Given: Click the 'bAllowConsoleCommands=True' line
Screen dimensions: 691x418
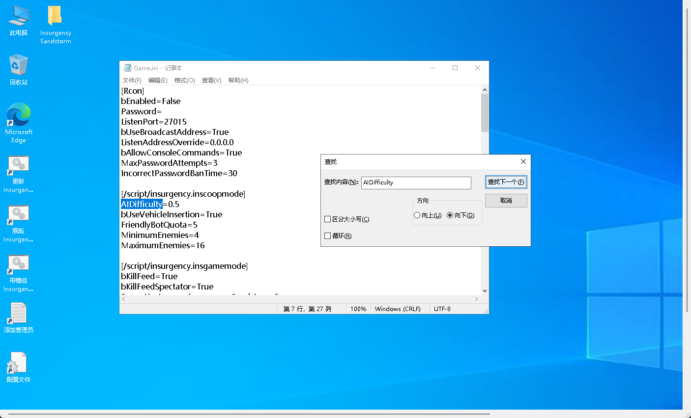Looking at the screenshot, I should [x=181, y=153].
